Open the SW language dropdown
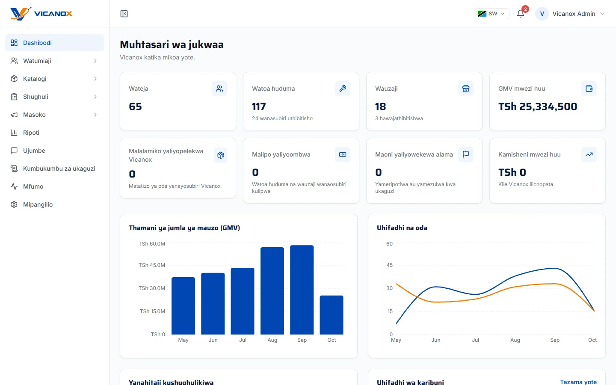The image size is (616, 385). 492,14
